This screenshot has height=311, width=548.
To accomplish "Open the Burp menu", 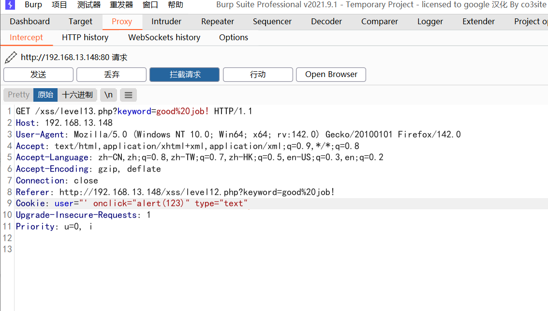I will pyautogui.click(x=33, y=5).
